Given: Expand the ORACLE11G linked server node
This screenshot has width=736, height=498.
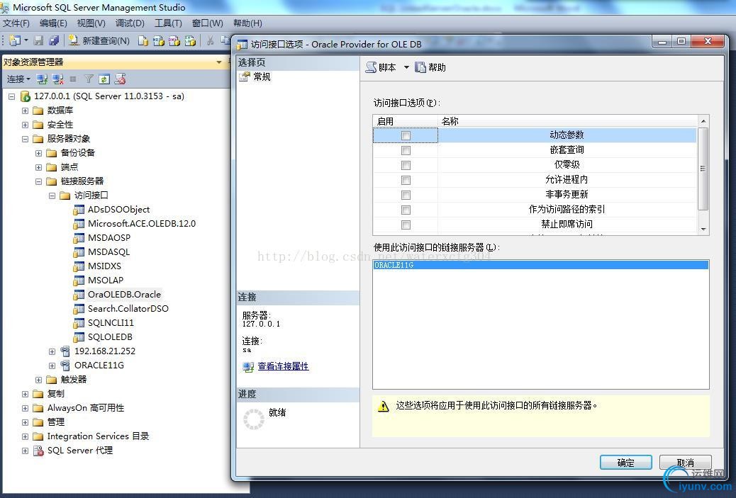Looking at the screenshot, I should click(52, 366).
